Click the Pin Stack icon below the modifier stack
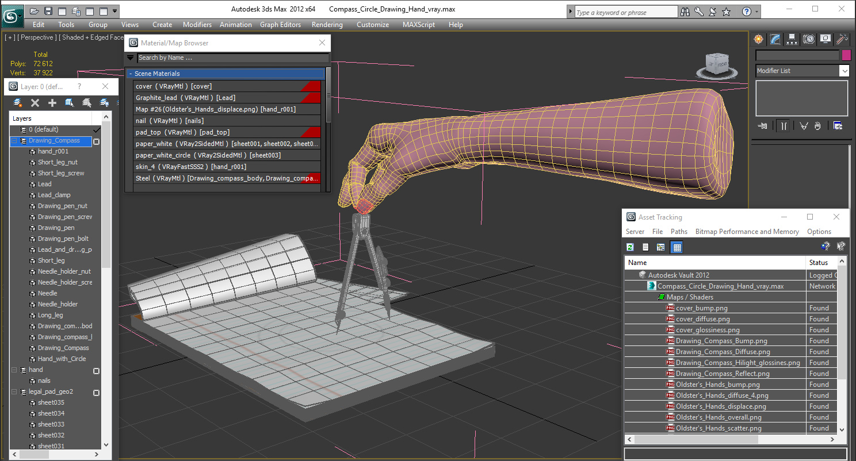Viewport: 856px width, 461px height. tap(763, 126)
